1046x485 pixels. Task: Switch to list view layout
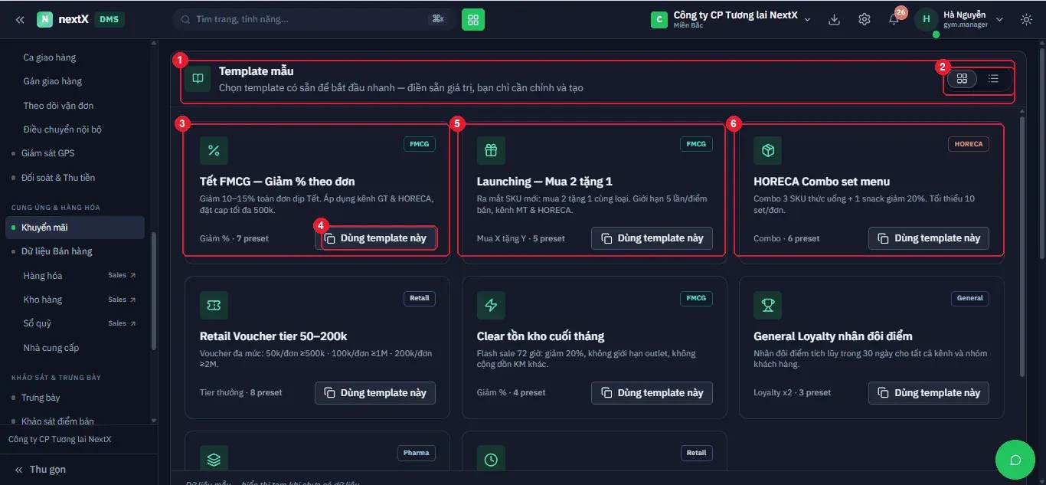(x=993, y=78)
